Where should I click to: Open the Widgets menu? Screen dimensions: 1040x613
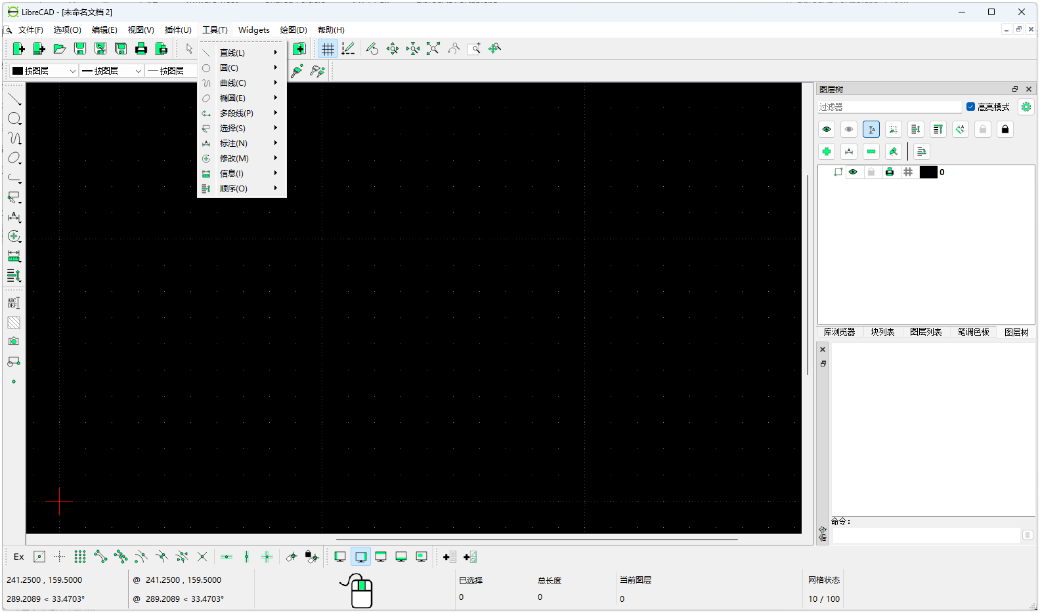click(254, 30)
